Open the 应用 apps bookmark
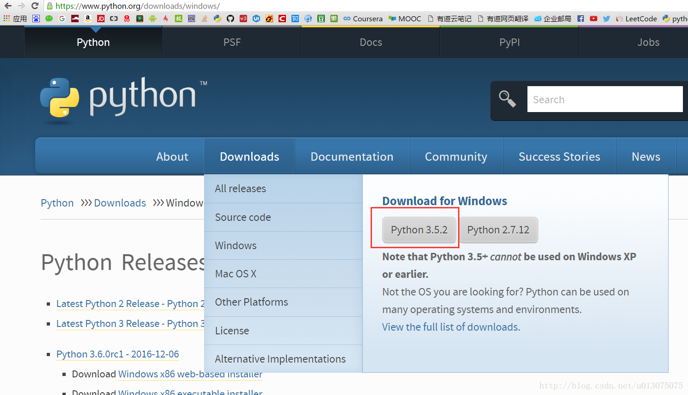Image resolution: width=688 pixels, height=395 pixels. pyautogui.click(x=15, y=19)
